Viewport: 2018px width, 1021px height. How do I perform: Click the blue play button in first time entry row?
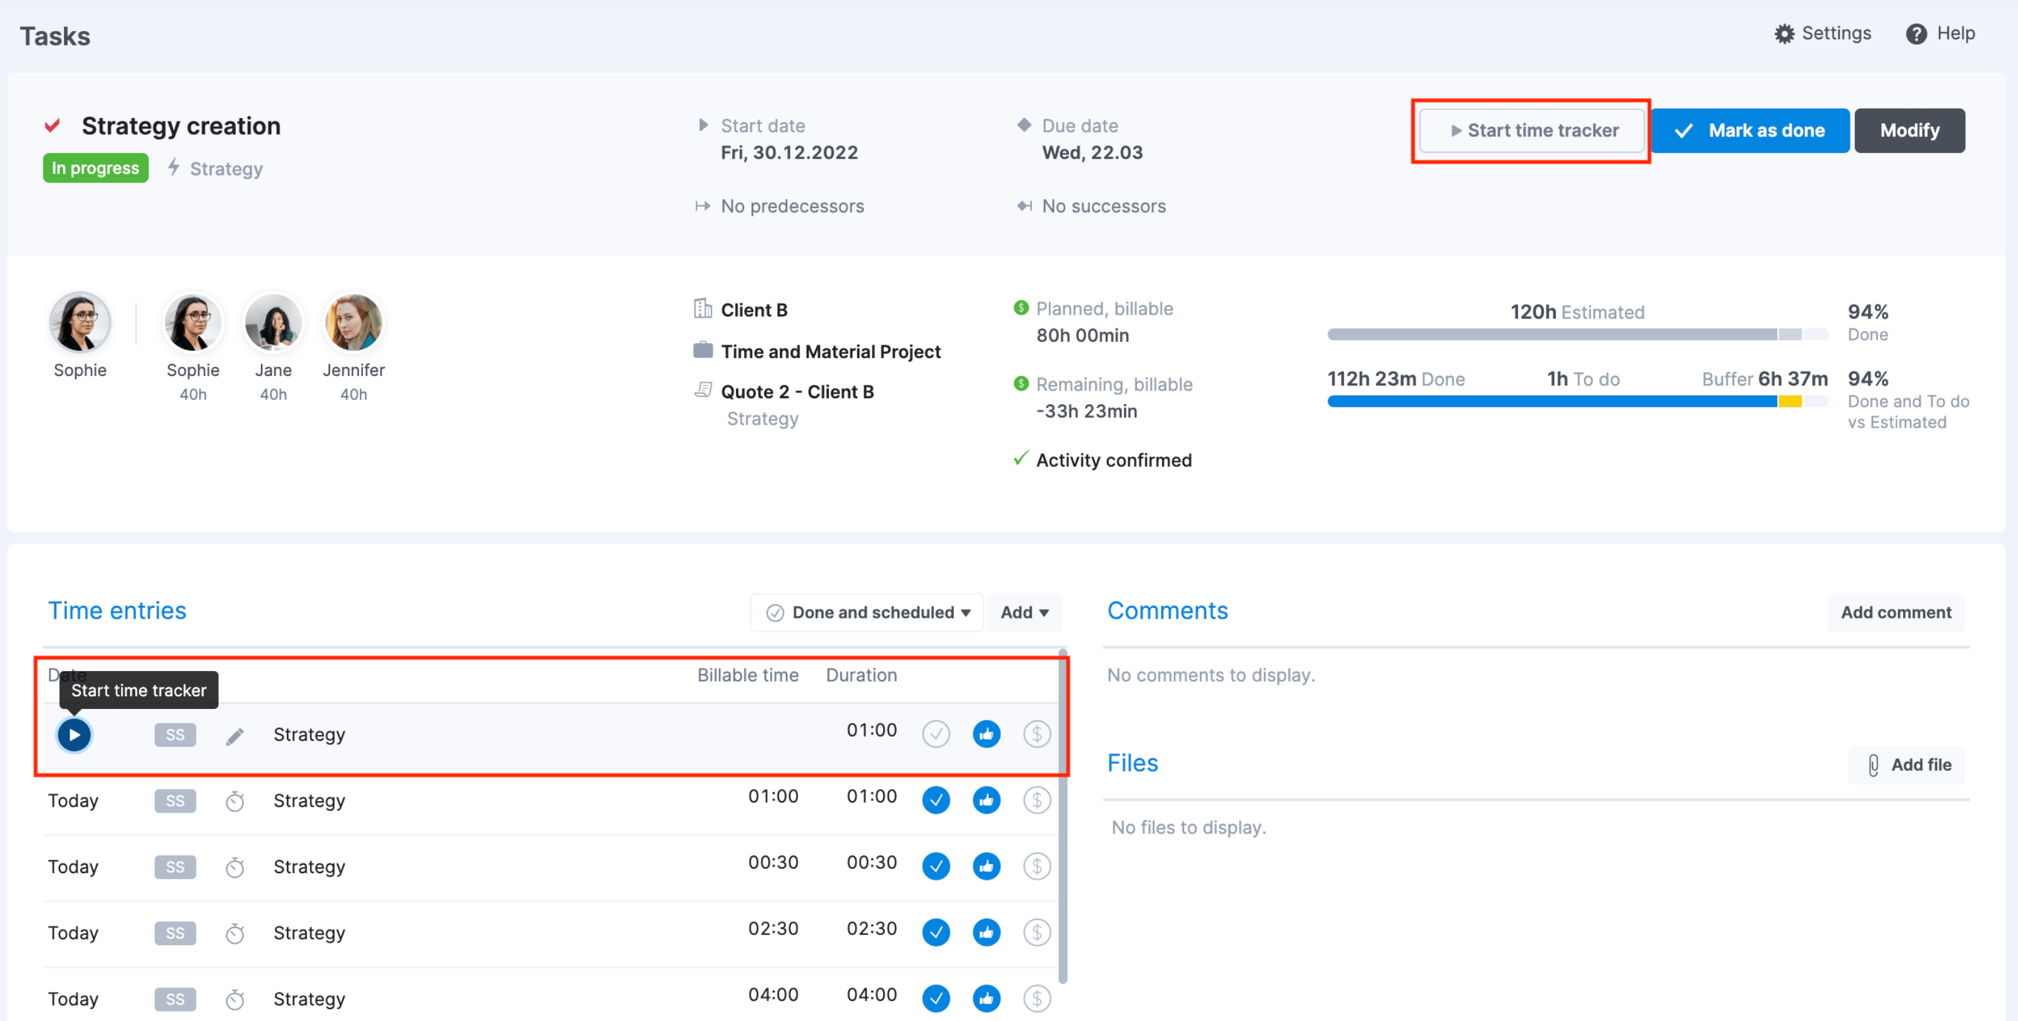[x=73, y=734]
